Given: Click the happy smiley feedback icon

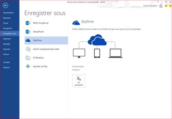Looking at the screenshot, I should click(x=166, y=6).
